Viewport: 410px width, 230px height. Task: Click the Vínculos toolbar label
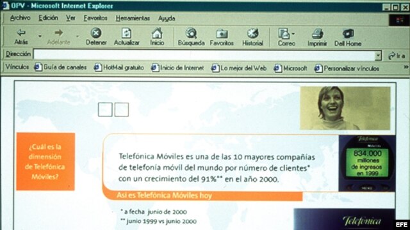17,66
